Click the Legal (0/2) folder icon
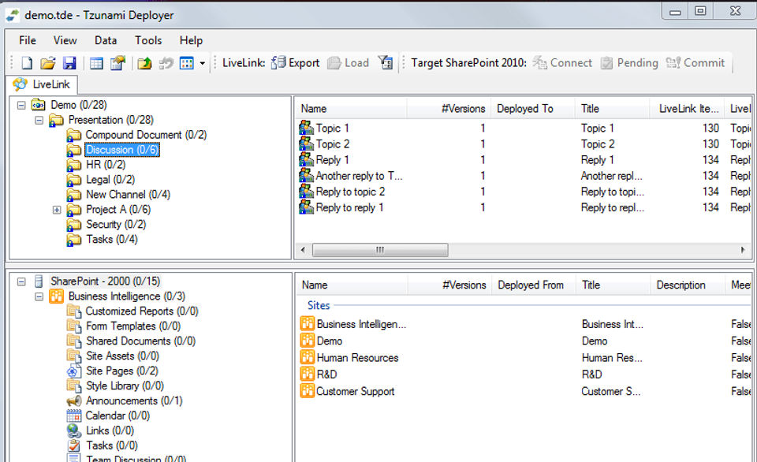The image size is (757, 462). coord(74,180)
